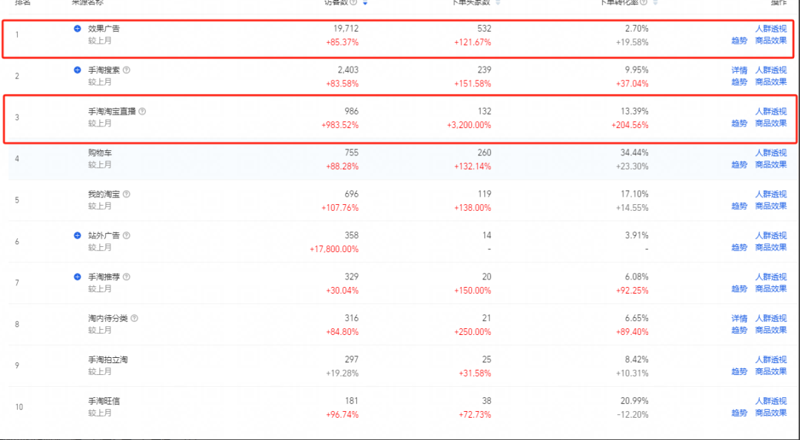The image size is (800, 440).
Task: Expand the 效果广告 row plus icon
Action: click(77, 29)
